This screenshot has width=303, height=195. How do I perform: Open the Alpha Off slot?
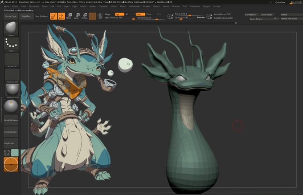[12, 60]
